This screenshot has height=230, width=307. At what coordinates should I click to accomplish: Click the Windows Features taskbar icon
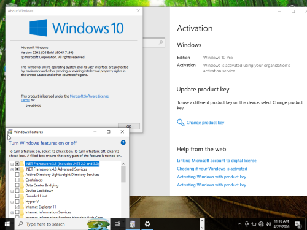click(133, 224)
